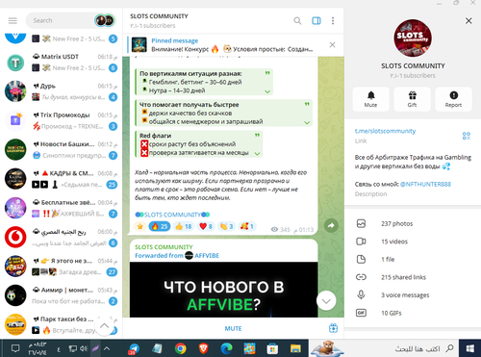This screenshot has width=481, height=357.
Task: Open Microsoft Store from the taskbar
Action: [272, 348]
